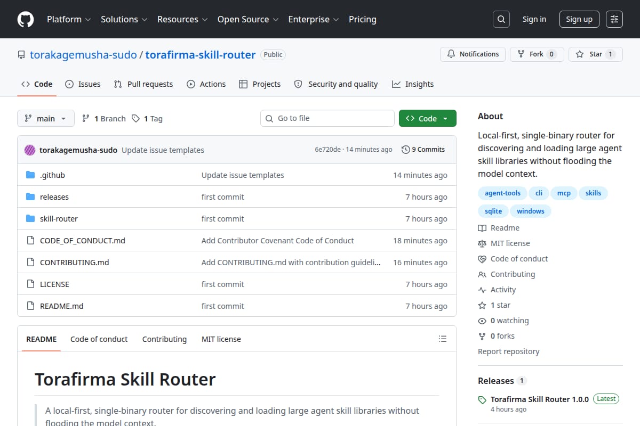The width and height of the screenshot is (640, 426).
Task: Click the agent-tools topic tag
Action: pos(502,193)
